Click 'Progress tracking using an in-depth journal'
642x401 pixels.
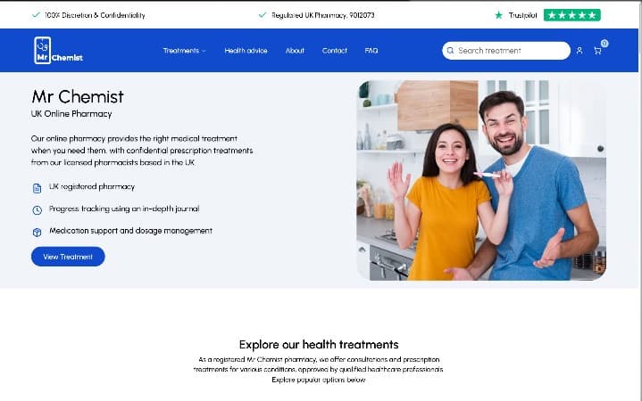124,209
